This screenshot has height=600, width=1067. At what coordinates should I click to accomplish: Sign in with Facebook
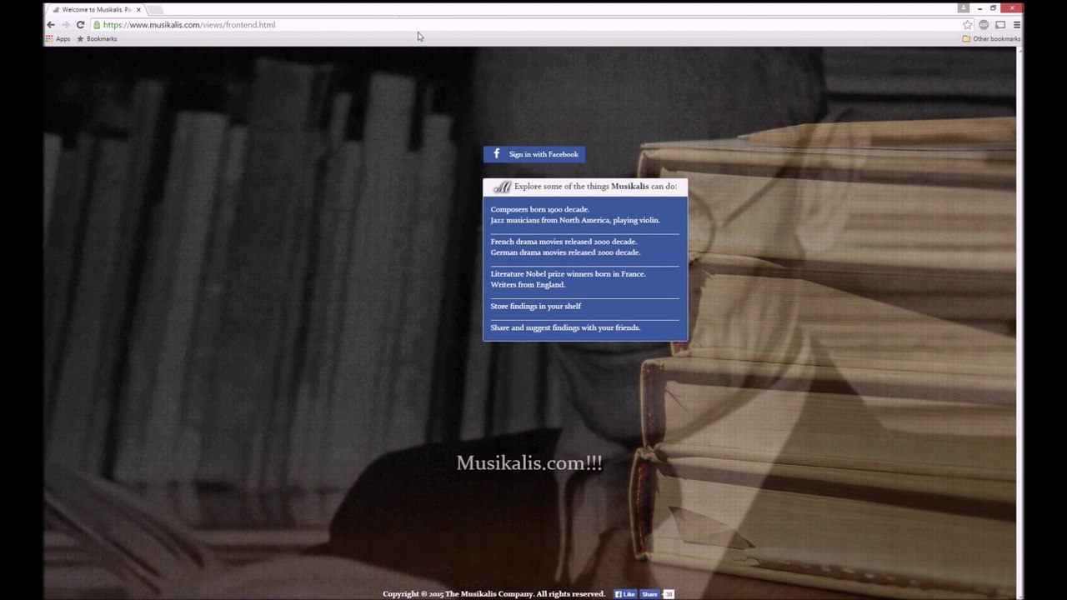coord(534,154)
